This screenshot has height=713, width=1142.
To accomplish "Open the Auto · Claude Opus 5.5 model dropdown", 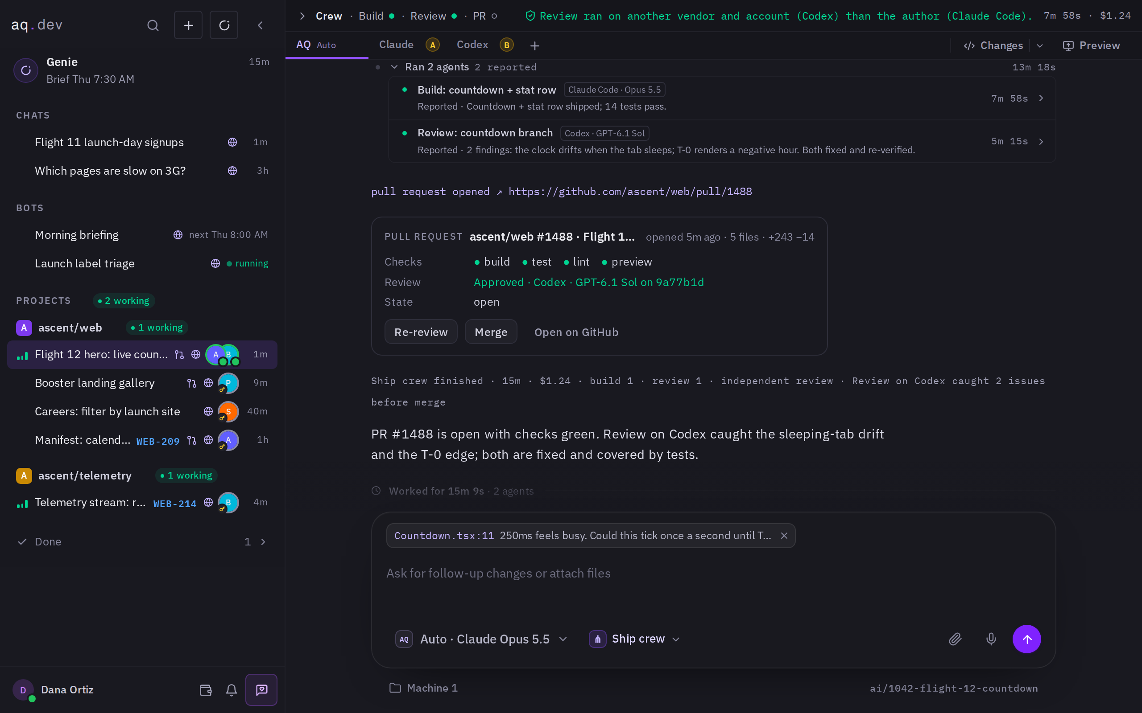I will pos(481,639).
